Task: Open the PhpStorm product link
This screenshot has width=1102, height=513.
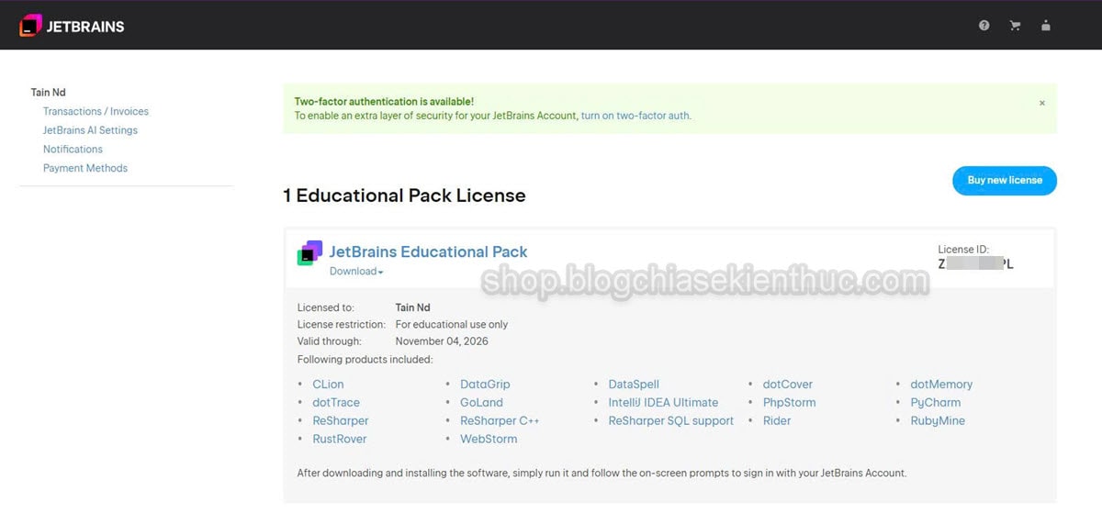Action: 790,403
